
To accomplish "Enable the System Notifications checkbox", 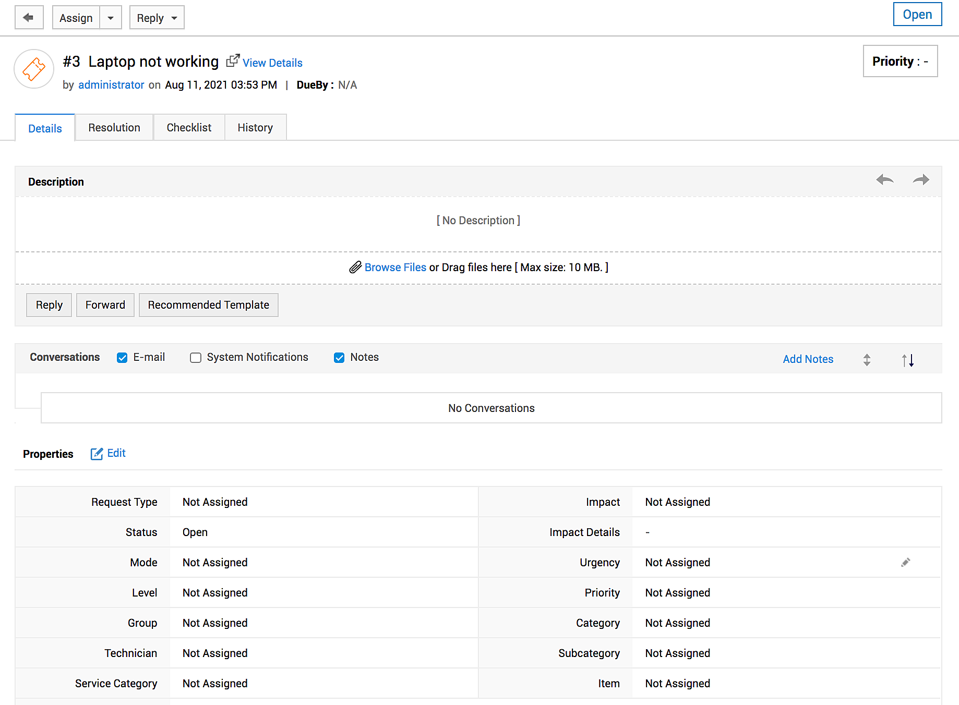I will coord(196,358).
